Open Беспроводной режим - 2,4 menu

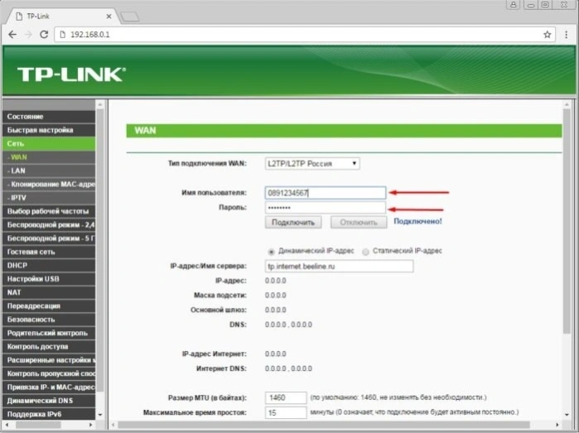pos(49,225)
